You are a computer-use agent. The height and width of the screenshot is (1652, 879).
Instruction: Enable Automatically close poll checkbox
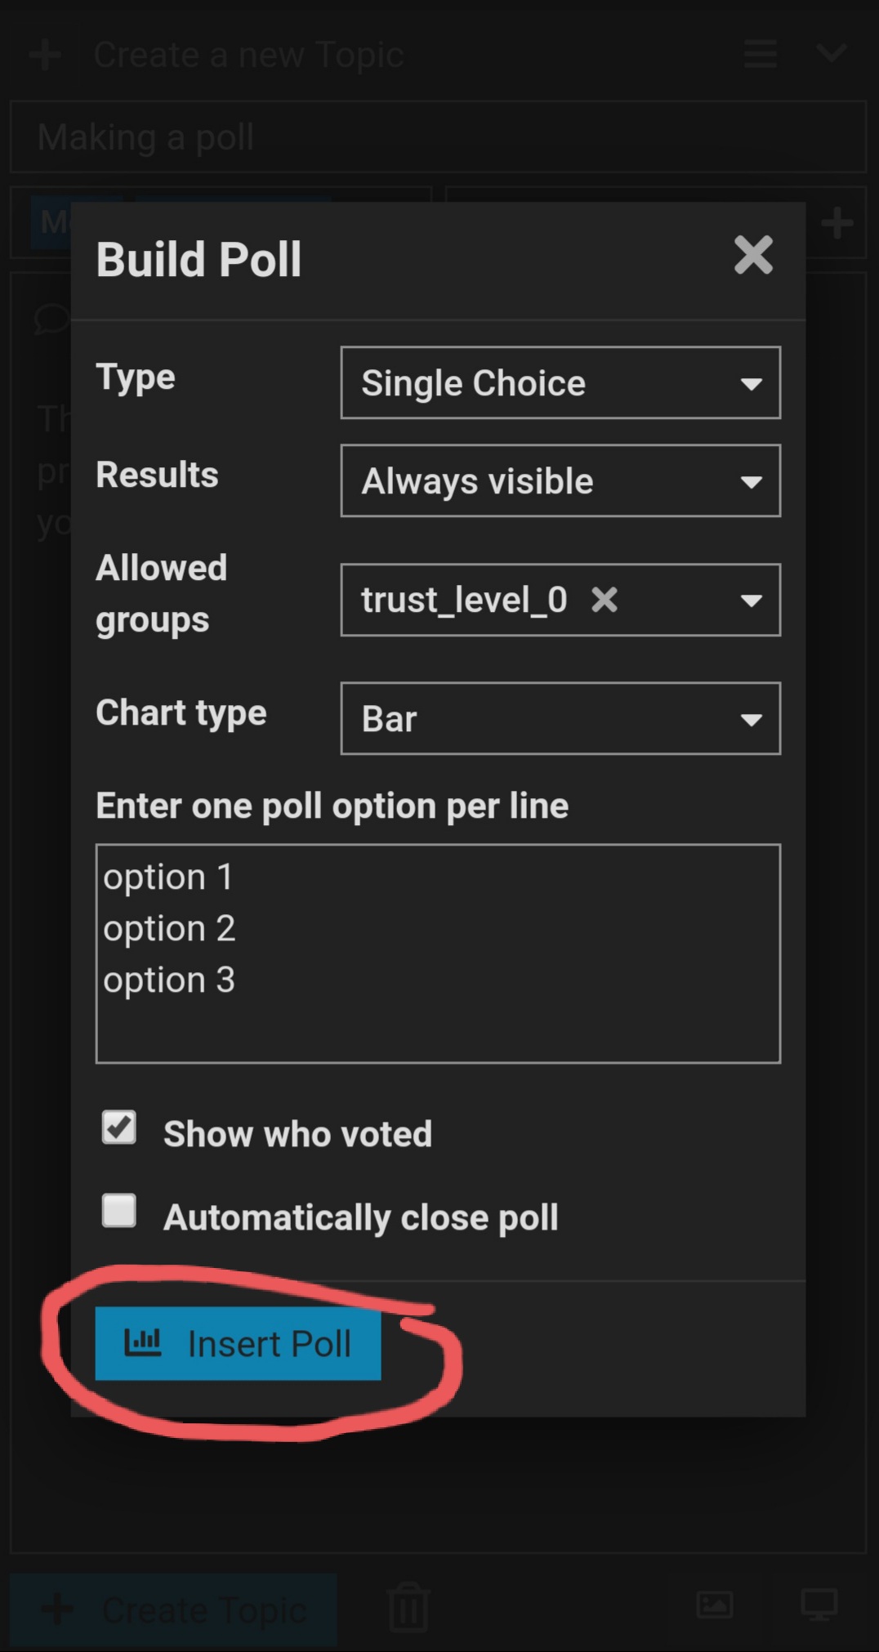[119, 1211]
